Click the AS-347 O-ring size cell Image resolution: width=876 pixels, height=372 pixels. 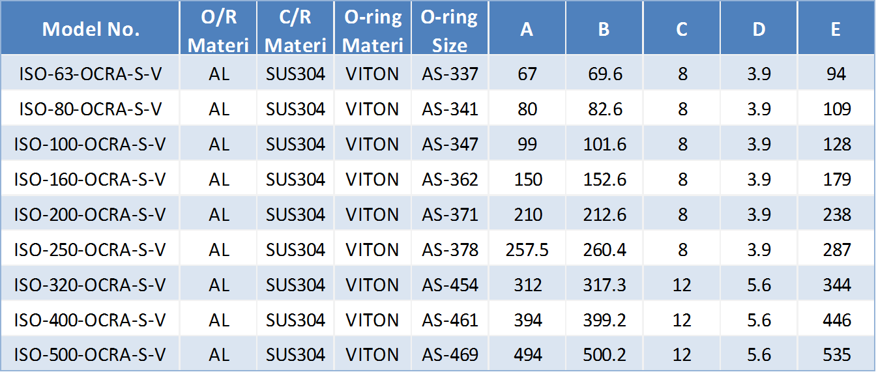point(450,143)
